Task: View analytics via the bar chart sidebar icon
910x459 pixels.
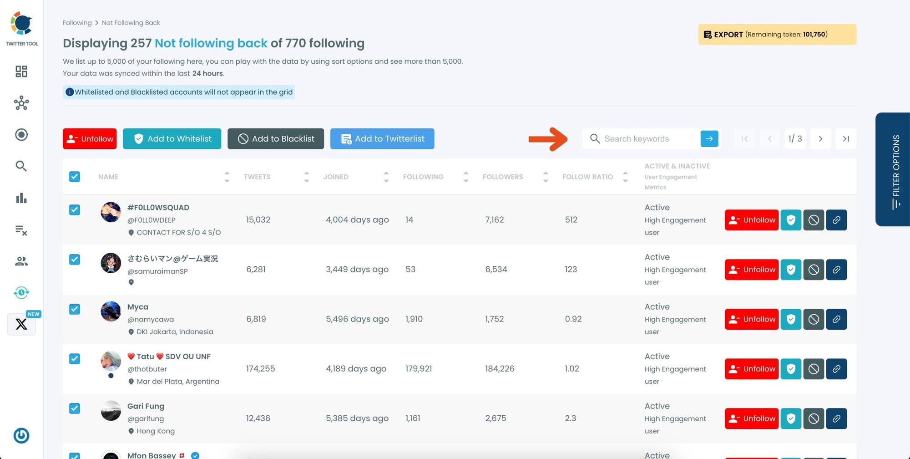Action: [21, 198]
